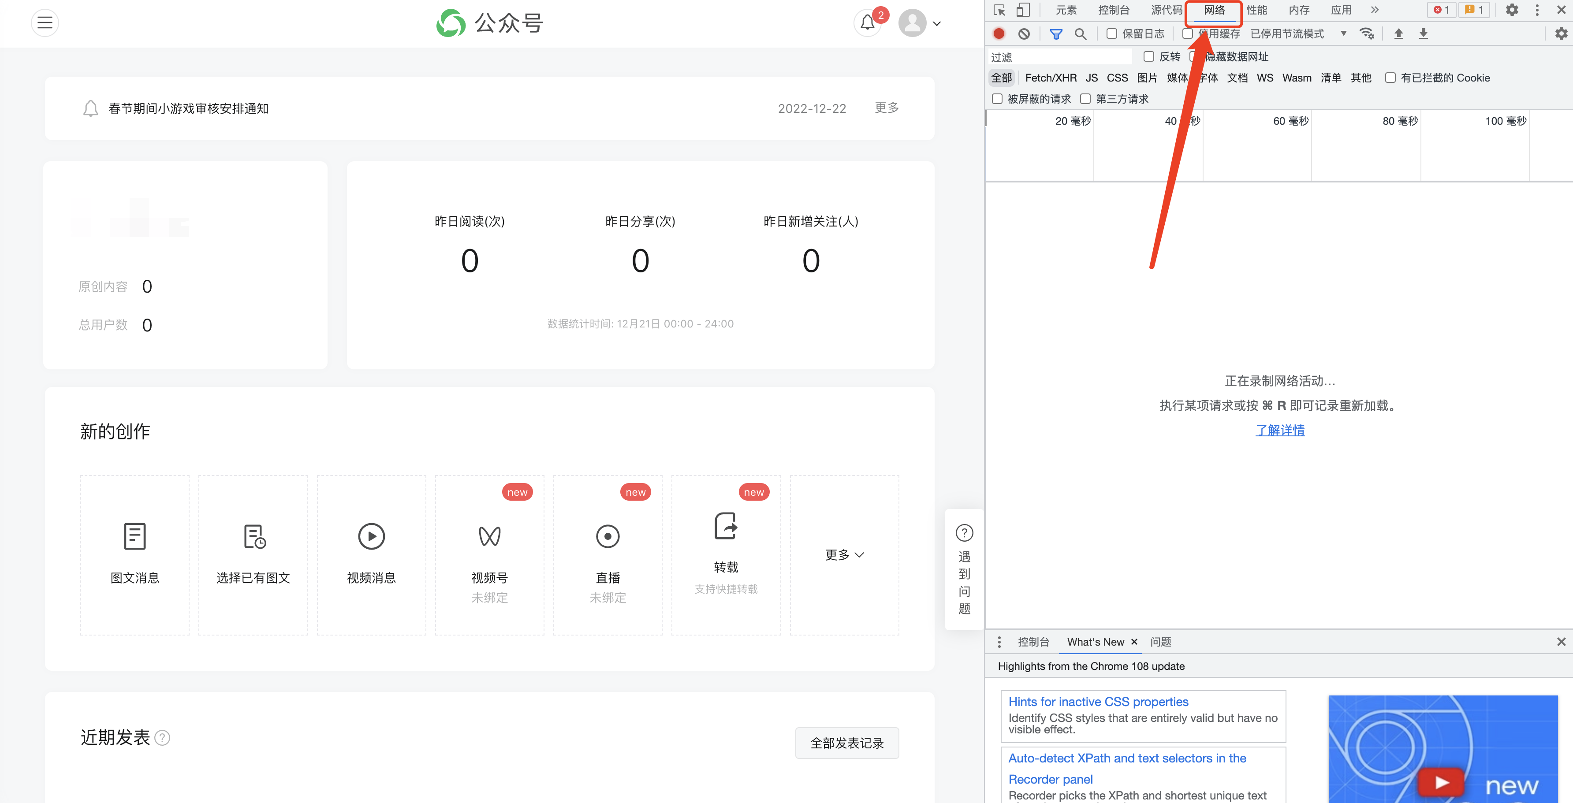Check the 反转 filter checkbox

[1148, 56]
